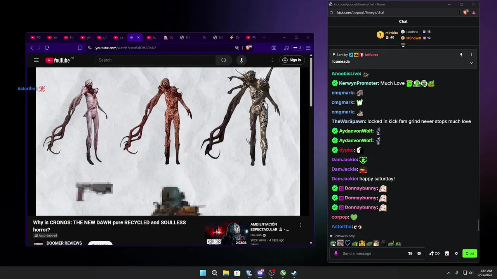The image size is (497, 279).
Task: Open pinned message three-dot options
Action: click(472, 55)
